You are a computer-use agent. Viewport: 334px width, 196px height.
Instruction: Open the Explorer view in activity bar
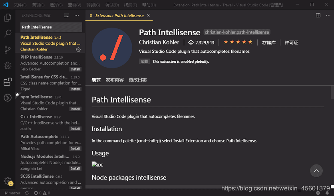click(x=8, y=18)
